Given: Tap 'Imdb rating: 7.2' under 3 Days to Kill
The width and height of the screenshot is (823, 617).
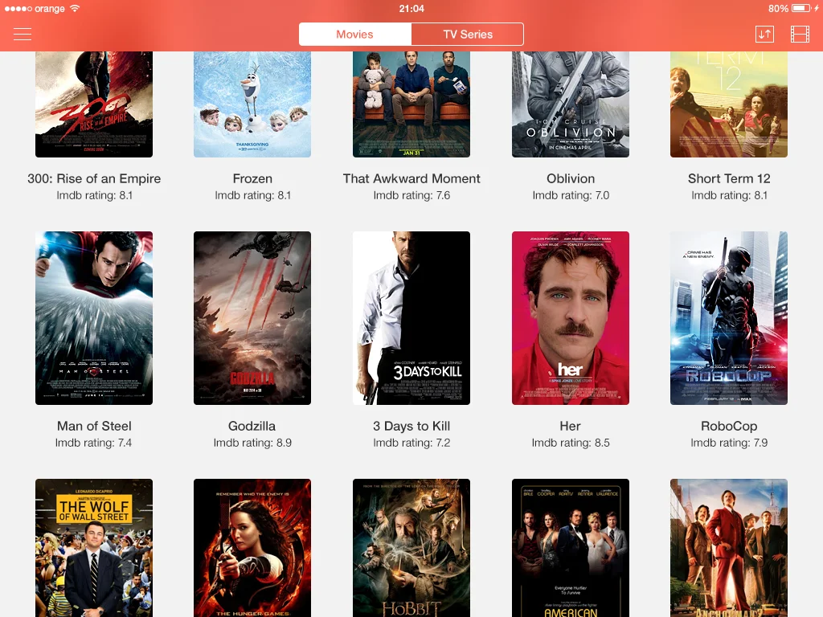Looking at the screenshot, I should click(x=411, y=443).
